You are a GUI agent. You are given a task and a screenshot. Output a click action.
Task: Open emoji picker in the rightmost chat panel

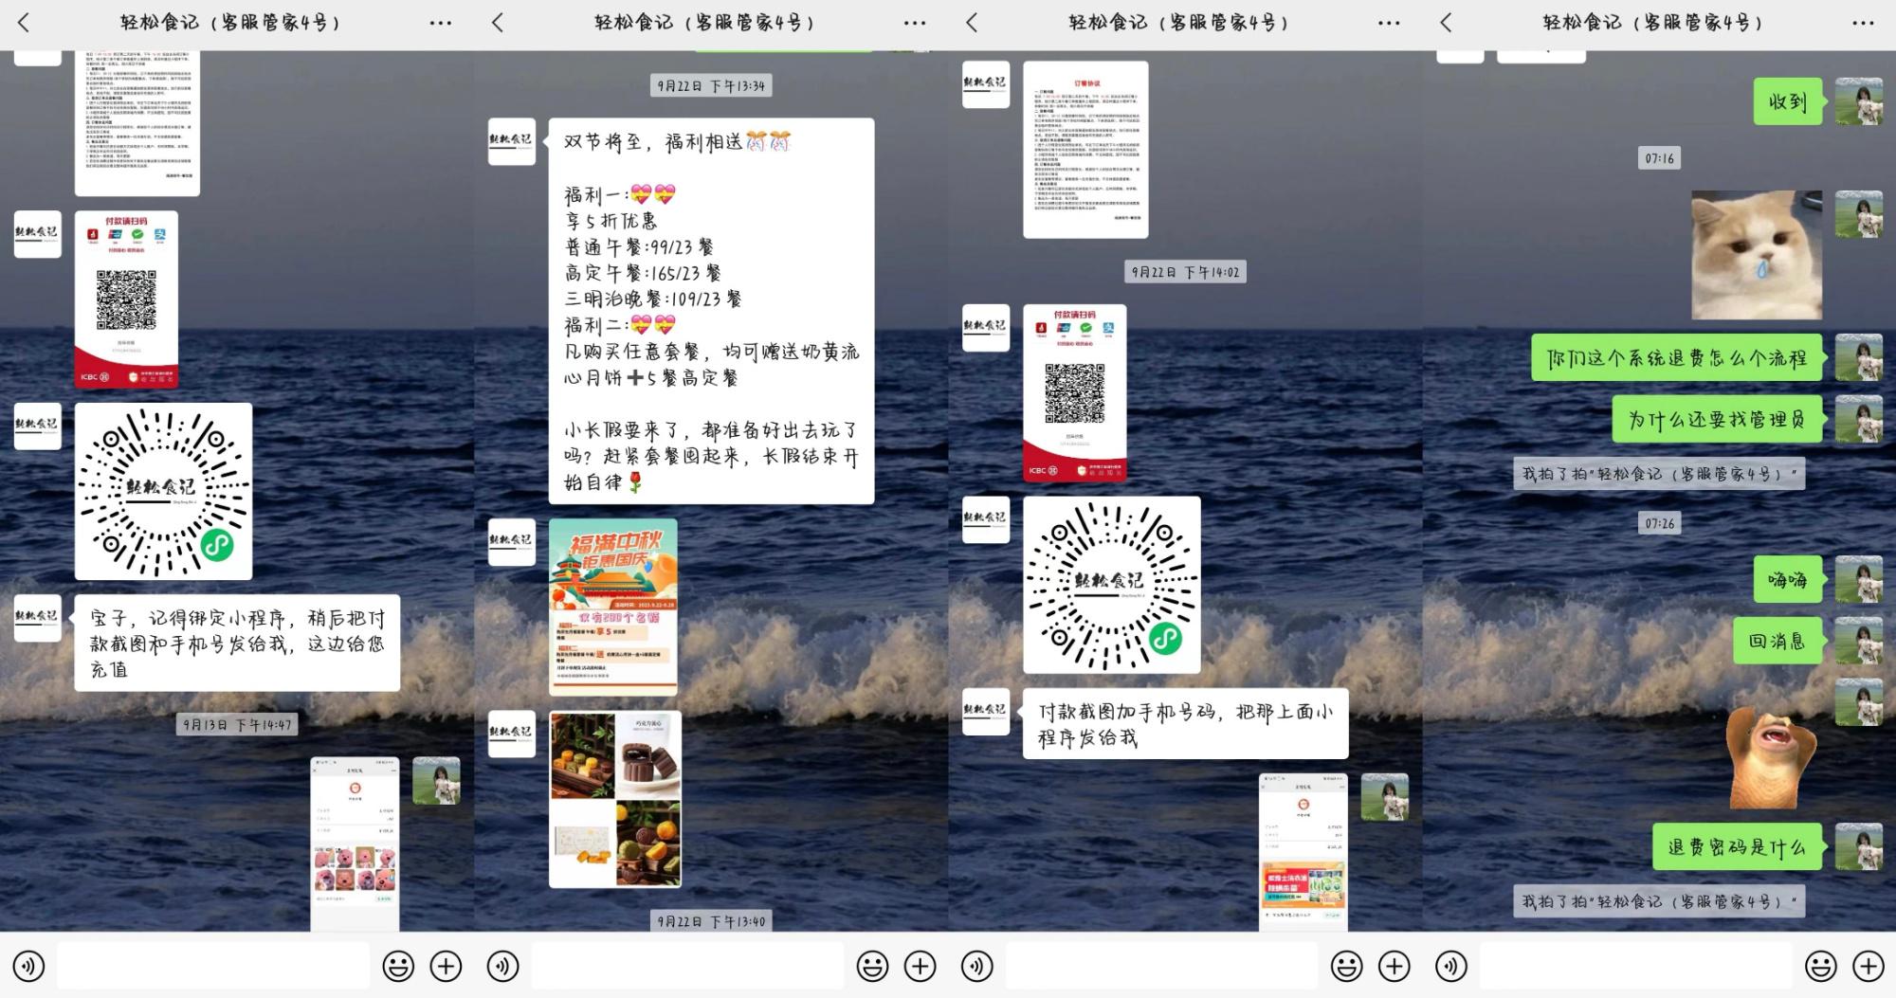(1820, 966)
